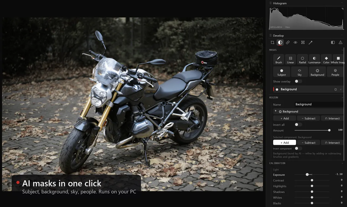Click the Whites slider handle
347x207 pixels.
pyautogui.click(x=312, y=197)
